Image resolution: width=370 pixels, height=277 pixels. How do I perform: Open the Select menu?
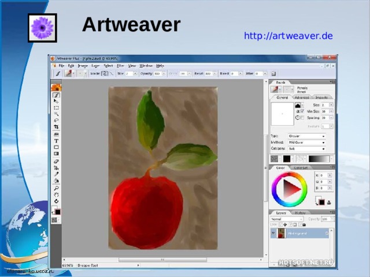click(108, 66)
